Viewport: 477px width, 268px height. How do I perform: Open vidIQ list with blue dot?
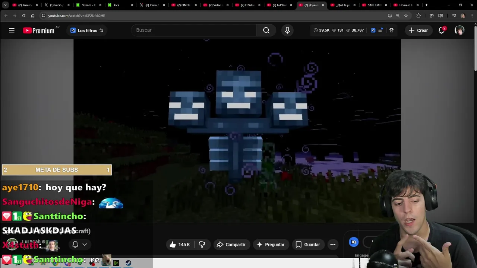click(380, 30)
